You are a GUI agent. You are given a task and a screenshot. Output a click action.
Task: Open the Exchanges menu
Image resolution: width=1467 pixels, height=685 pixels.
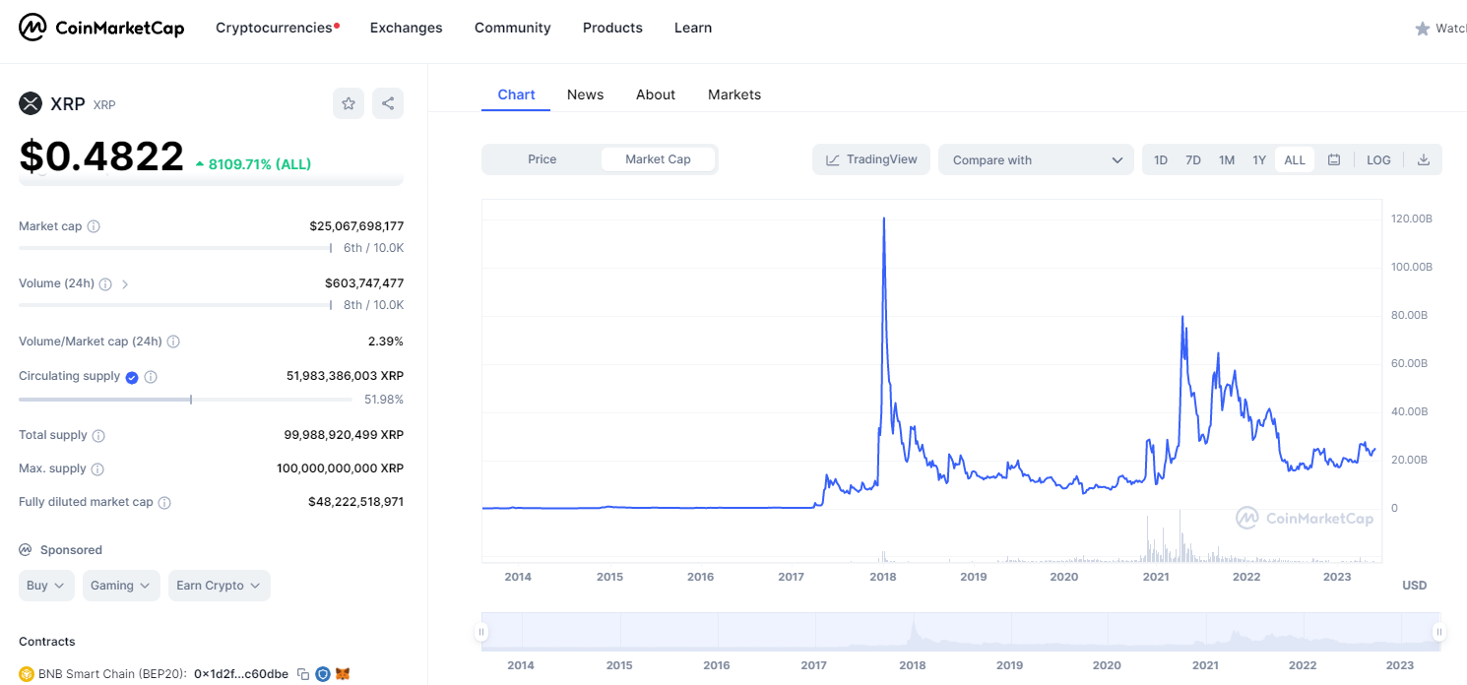coord(406,28)
